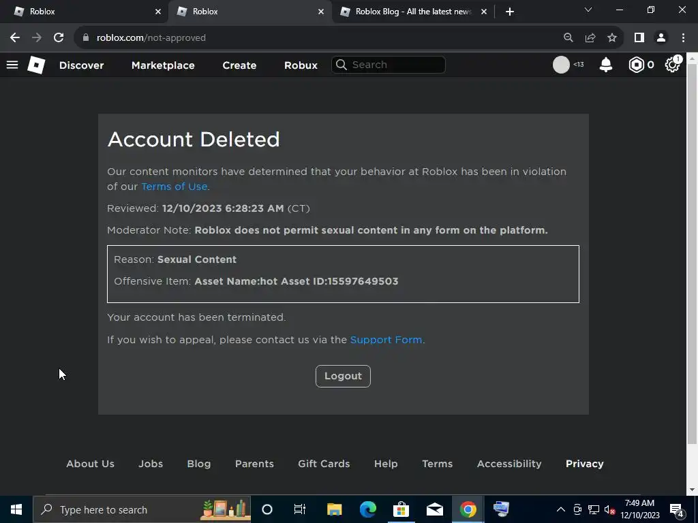
Task: Bookmark this tab with the star
Action: (x=612, y=38)
